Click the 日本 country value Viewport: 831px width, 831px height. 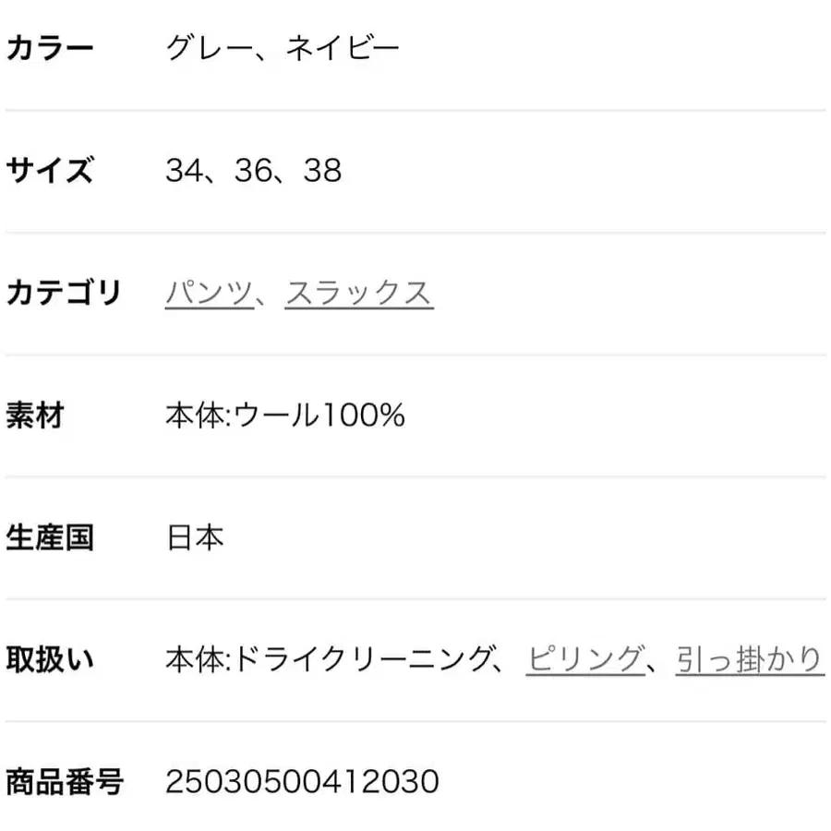(x=195, y=536)
